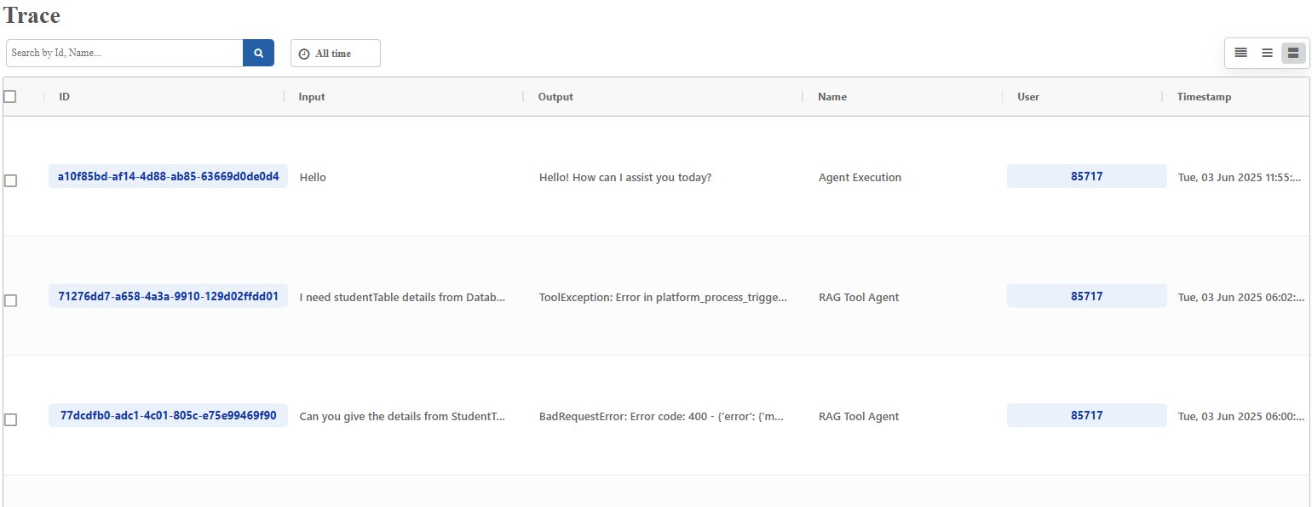Click the ID column header
The image size is (1312, 507).
[64, 97]
